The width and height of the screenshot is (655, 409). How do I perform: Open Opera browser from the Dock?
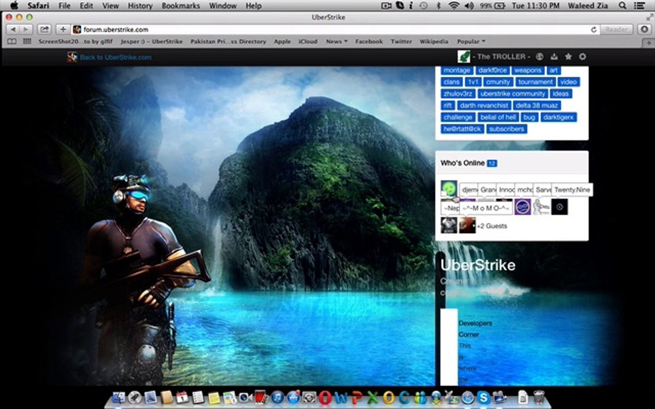tap(325, 397)
